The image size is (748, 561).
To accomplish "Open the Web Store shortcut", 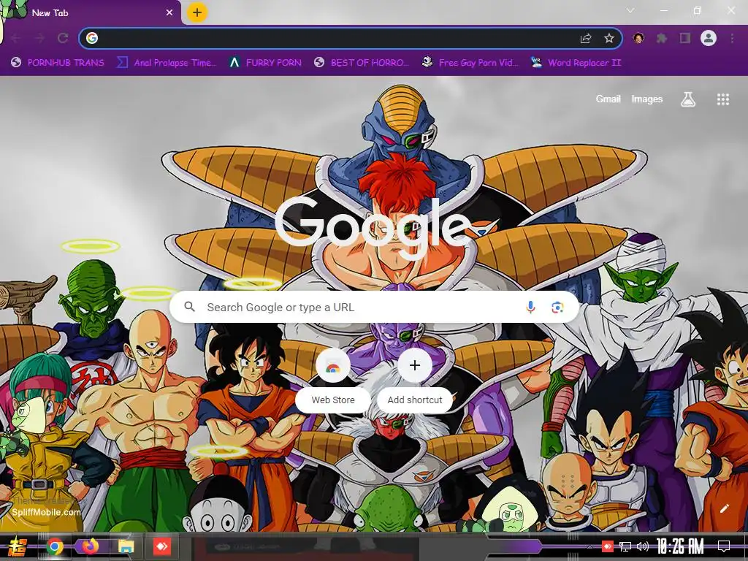I will [333, 380].
